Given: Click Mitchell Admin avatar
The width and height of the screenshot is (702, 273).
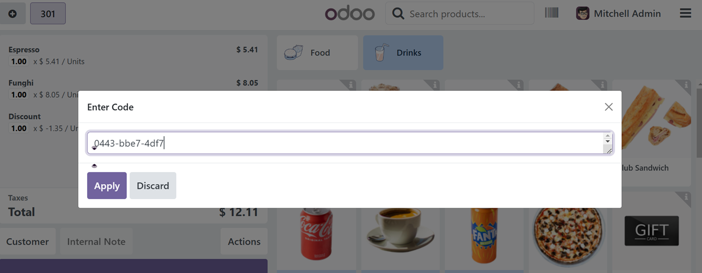Looking at the screenshot, I should pyautogui.click(x=583, y=14).
